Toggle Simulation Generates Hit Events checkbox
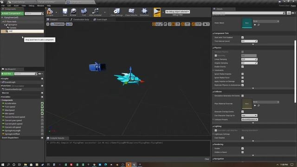This screenshot has width=297, height=167. coord(242,96)
